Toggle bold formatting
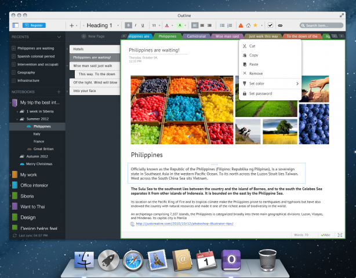The width and height of the screenshot is (356, 278). click(x=128, y=25)
